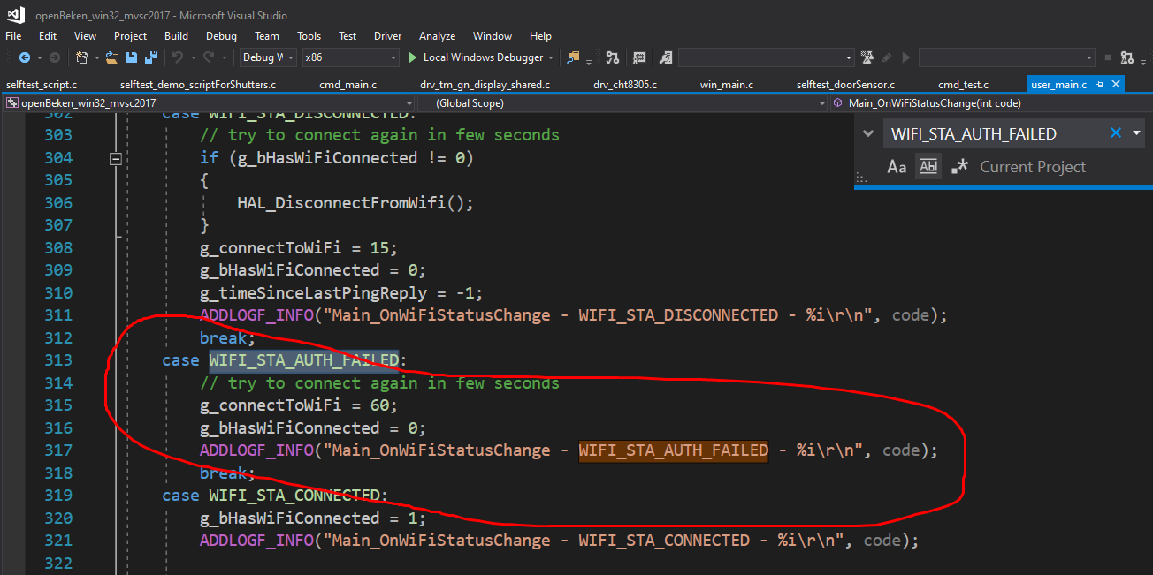Collapse the if block at line 304
This screenshot has height=575, width=1153.
[x=115, y=158]
